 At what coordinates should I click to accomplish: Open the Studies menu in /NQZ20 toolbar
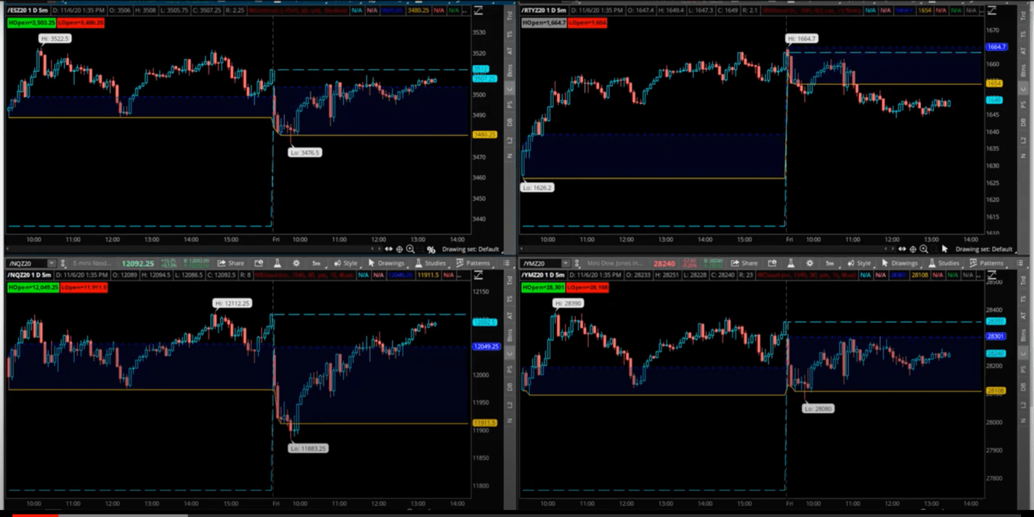430,263
